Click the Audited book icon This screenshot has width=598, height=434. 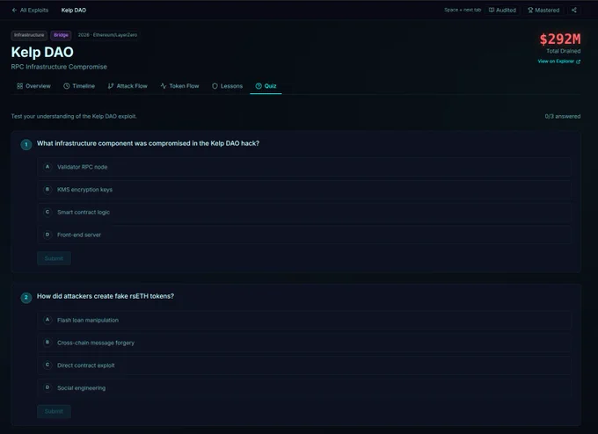pos(492,11)
